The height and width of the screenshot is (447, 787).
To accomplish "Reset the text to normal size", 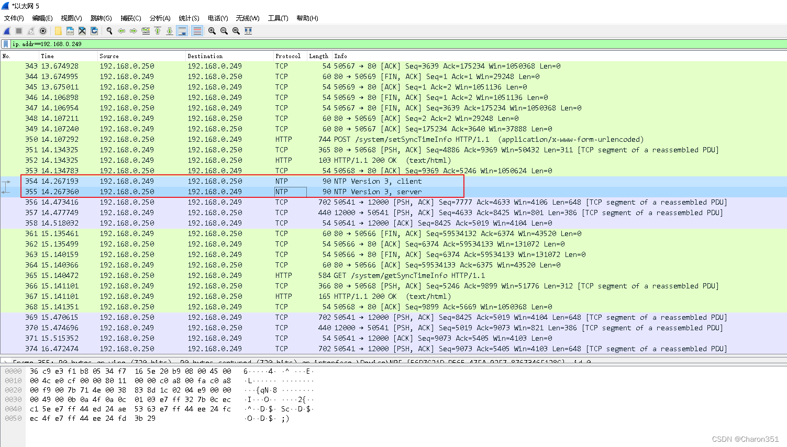I will (x=236, y=31).
